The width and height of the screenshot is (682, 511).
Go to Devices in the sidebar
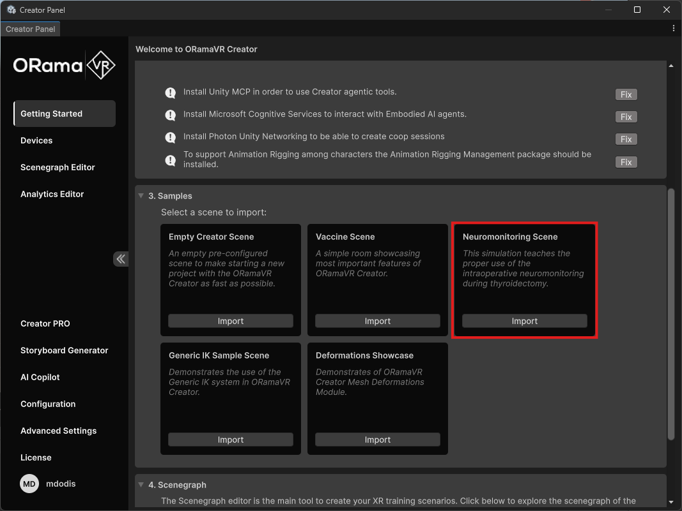click(36, 140)
